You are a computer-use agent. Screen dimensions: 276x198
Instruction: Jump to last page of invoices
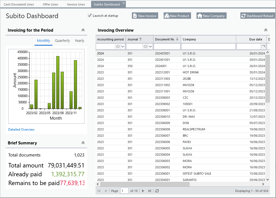point(150,191)
